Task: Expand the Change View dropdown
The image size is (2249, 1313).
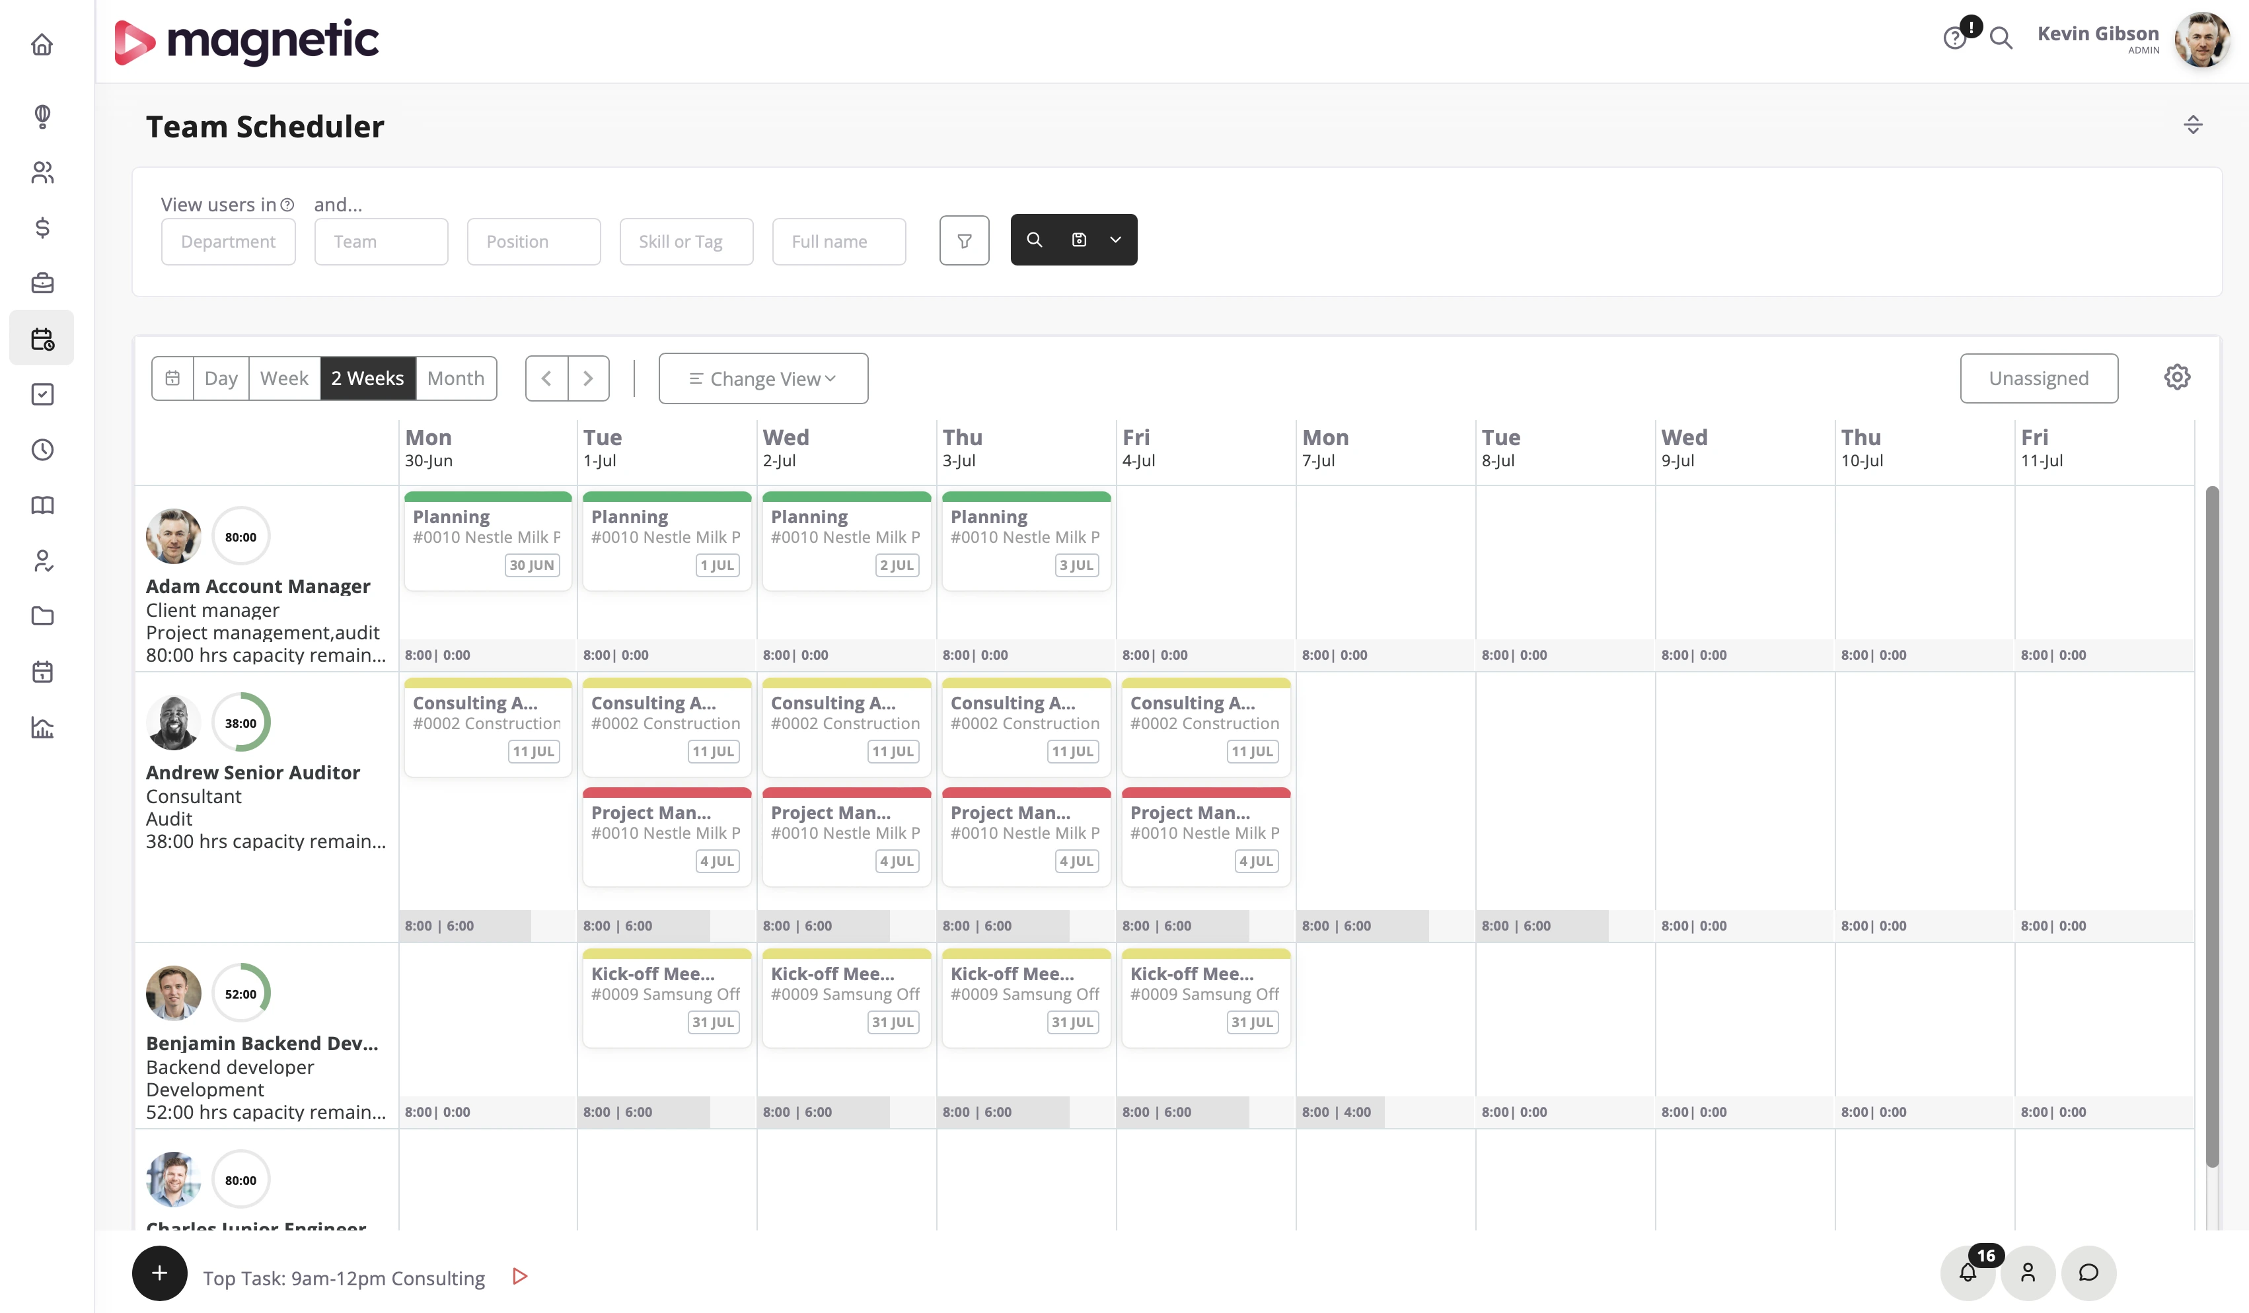Action: coord(763,378)
